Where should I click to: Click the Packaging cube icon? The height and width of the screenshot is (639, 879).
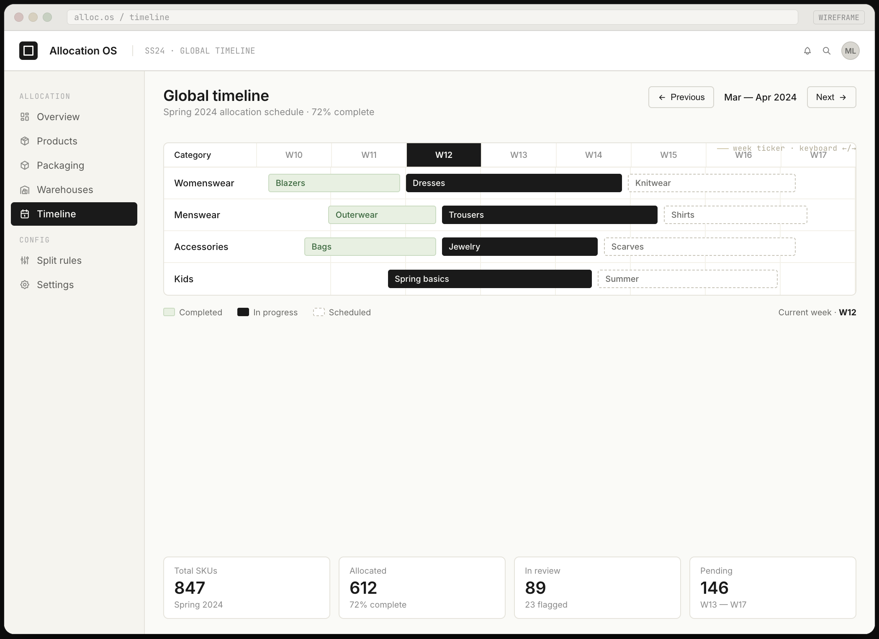point(25,165)
